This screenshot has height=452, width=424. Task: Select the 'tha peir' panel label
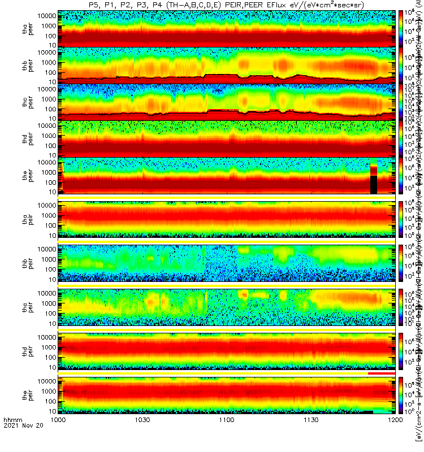(28, 220)
